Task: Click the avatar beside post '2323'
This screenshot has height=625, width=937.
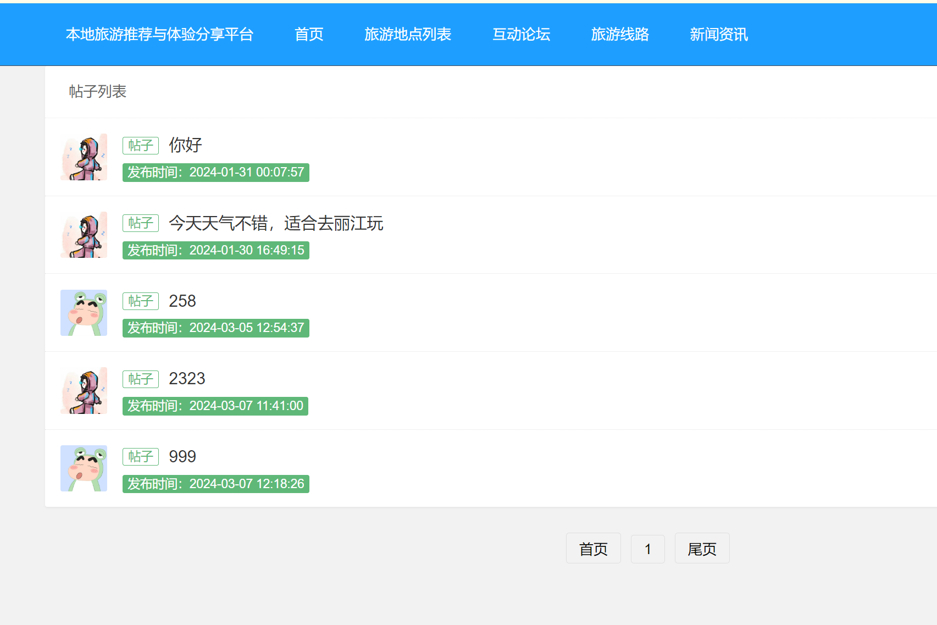Action: click(84, 391)
